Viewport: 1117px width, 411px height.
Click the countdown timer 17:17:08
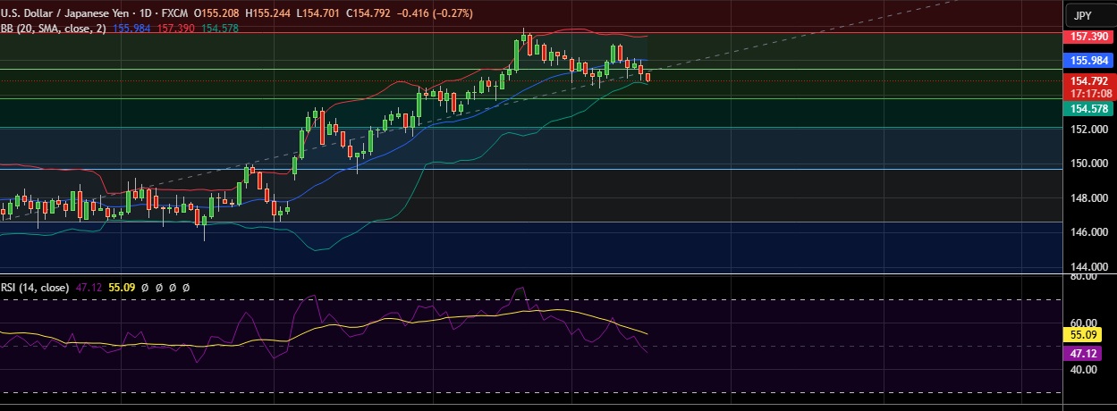pyautogui.click(x=1087, y=93)
